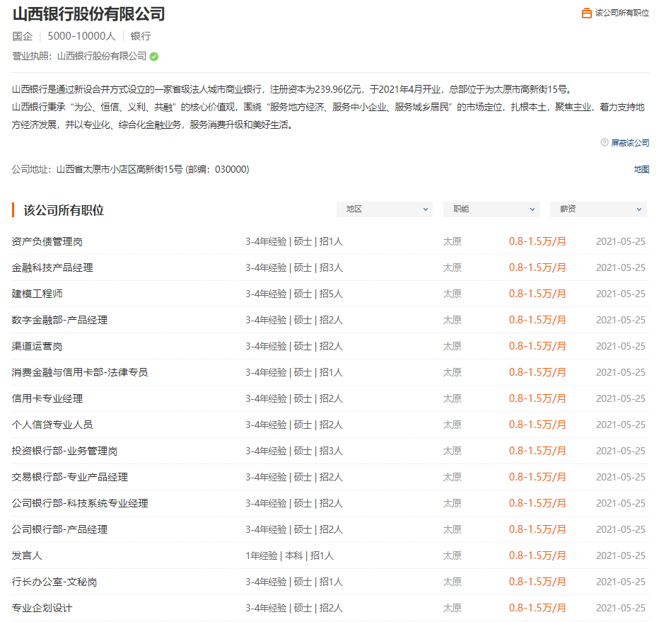
Task: Open the 公司银行部-产品经理 job posting
Action: 59,529
